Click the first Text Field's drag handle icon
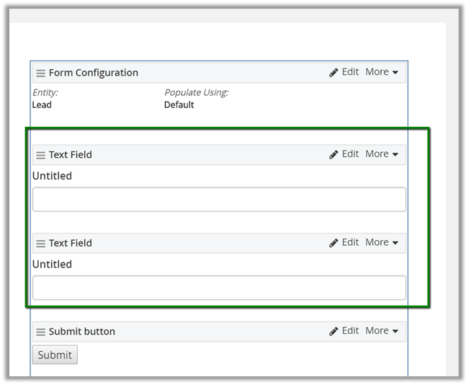This screenshot has width=468, height=385. 41,155
